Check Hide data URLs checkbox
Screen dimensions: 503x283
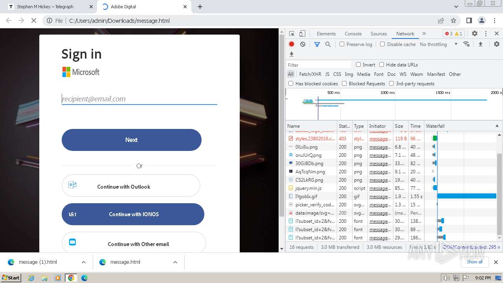click(382, 65)
